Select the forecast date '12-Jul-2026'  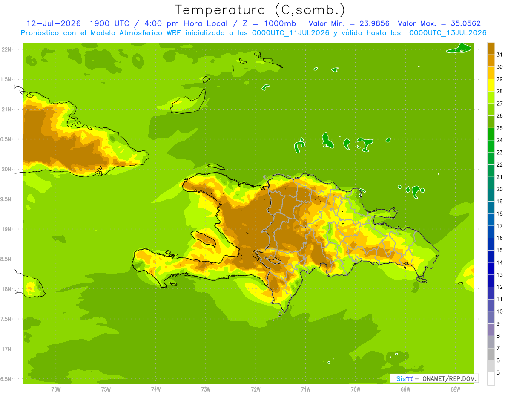[x=54, y=23]
